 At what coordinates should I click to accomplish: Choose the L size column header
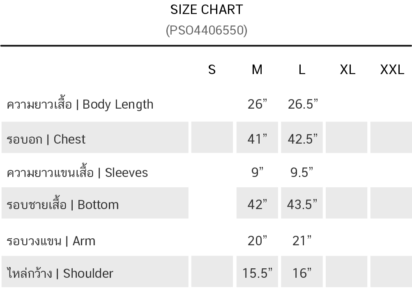tap(302, 70)
